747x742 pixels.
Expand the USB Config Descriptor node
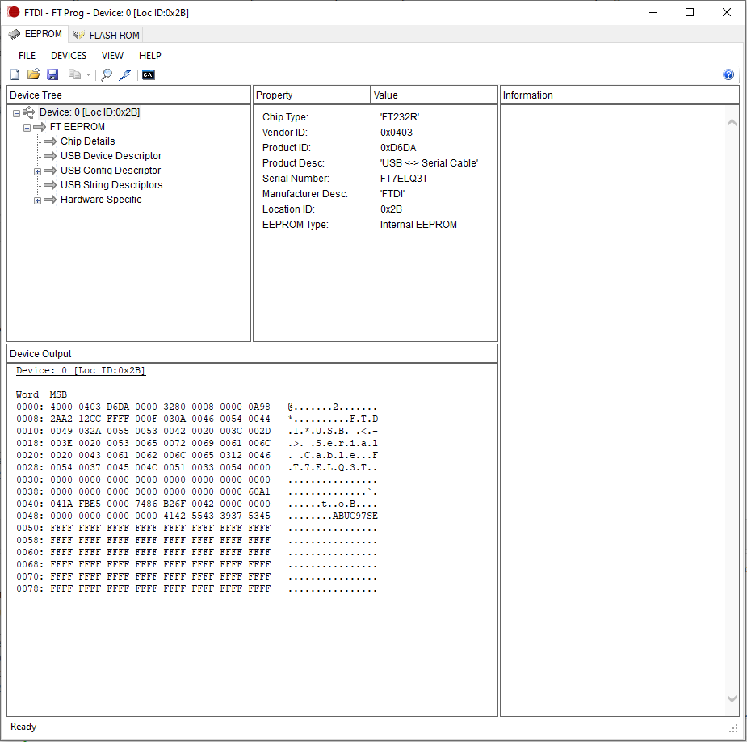click(x=37, y=171)
